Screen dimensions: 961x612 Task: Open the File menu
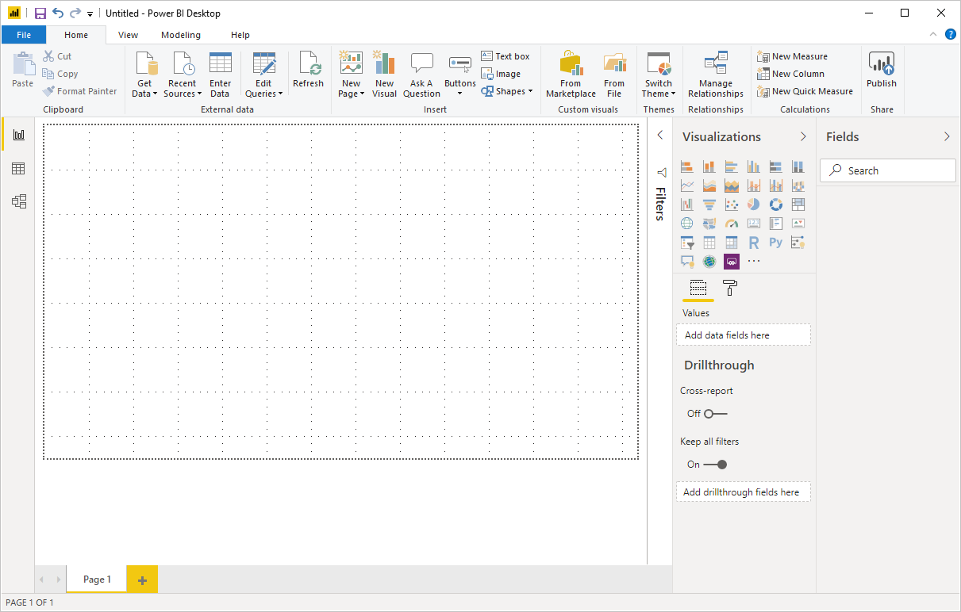pyautogui.click(x=24, y=35)
